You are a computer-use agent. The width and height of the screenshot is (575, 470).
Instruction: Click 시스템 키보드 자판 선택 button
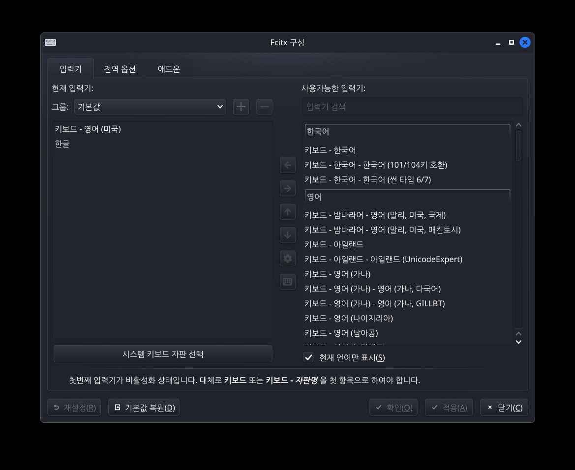point(163,354)
